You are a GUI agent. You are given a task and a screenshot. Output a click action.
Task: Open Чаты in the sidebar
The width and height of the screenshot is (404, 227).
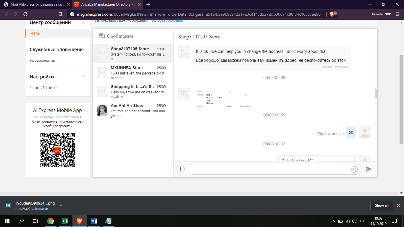pyautogui.click(x=35, y=33)
